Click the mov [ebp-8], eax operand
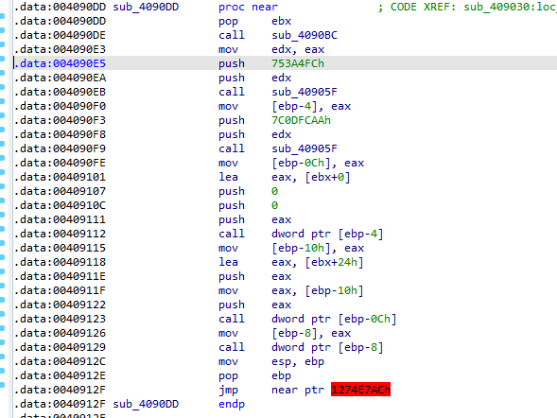The image size is (557, 418). click(311, 333)
